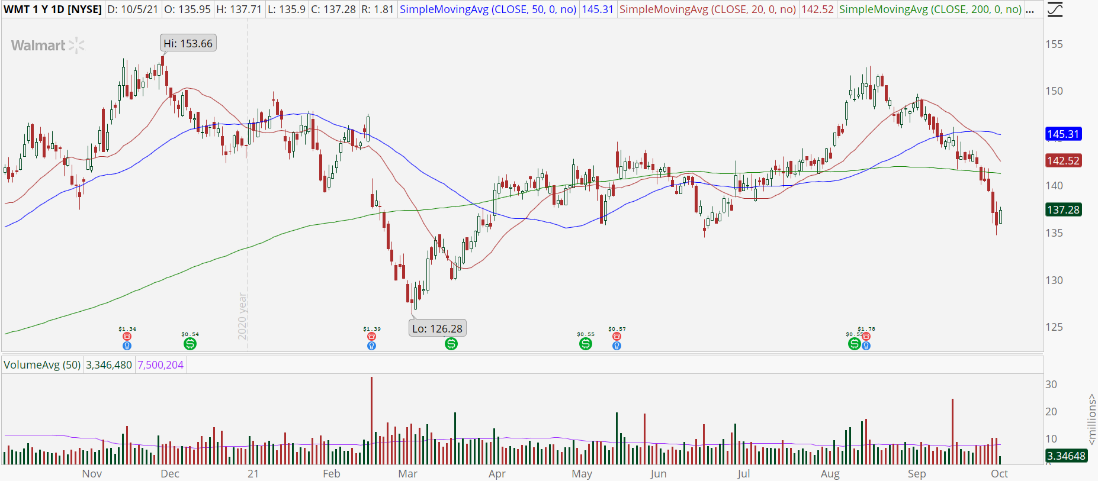Open the green dividend icon below Lo: 126.28

[451, 344]
